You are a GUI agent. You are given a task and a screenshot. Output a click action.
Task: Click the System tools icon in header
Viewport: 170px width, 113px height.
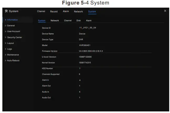click(6, 11)
